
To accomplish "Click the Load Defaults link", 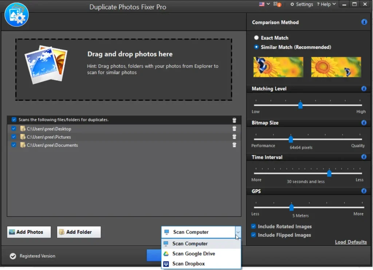I will (351, 242).
